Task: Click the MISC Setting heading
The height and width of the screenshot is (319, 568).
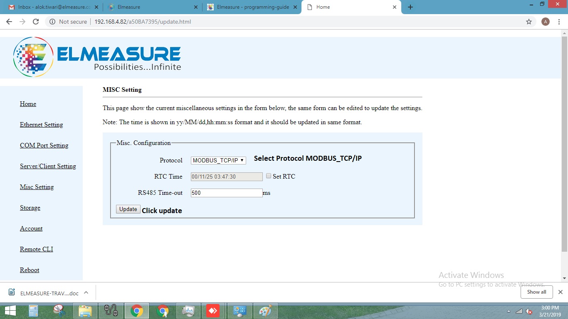Action: pos(122,90)
